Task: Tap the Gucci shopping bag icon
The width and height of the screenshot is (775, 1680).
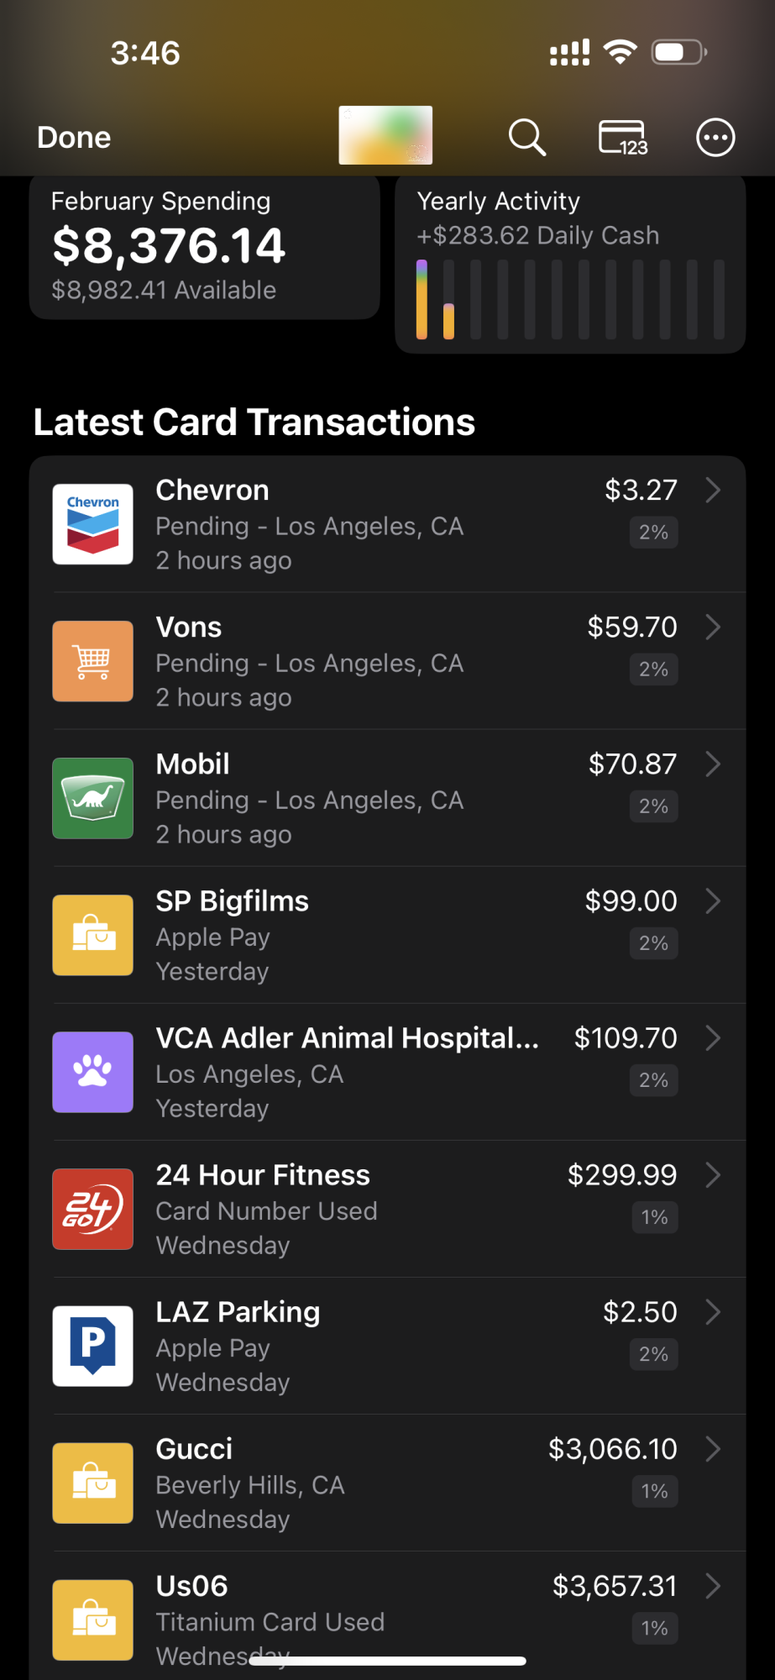Action: [x=93, y=1483]
